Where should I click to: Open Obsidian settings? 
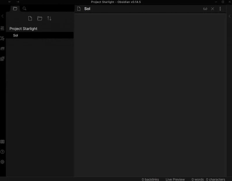2,162
